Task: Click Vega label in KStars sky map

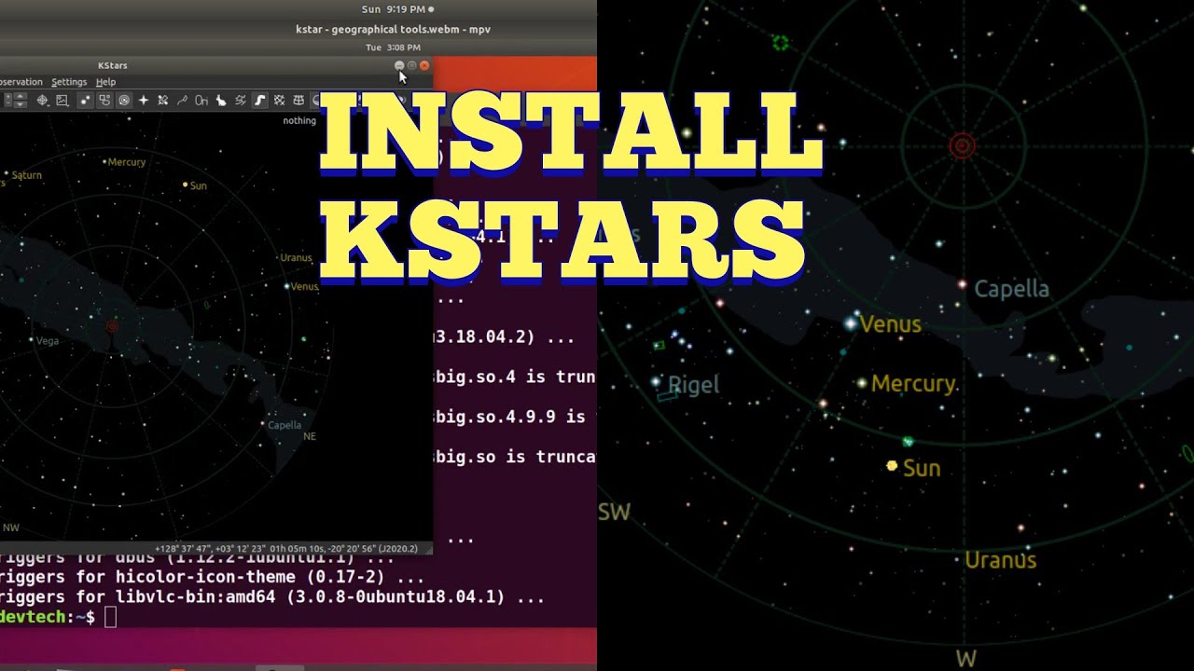Action: 48,341
